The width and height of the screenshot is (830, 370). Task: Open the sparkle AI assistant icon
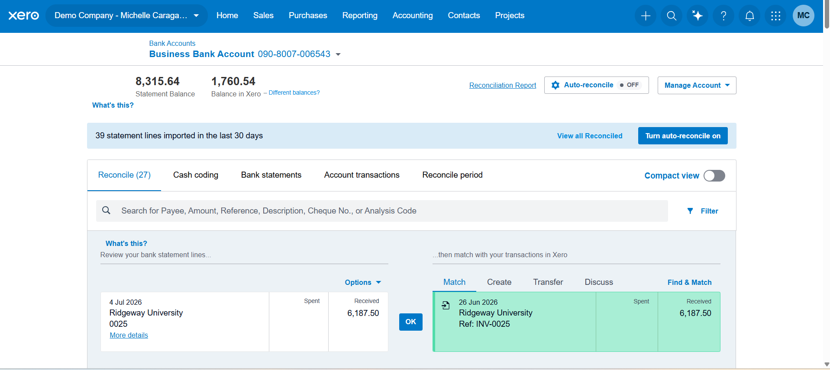tap(698, 16)
